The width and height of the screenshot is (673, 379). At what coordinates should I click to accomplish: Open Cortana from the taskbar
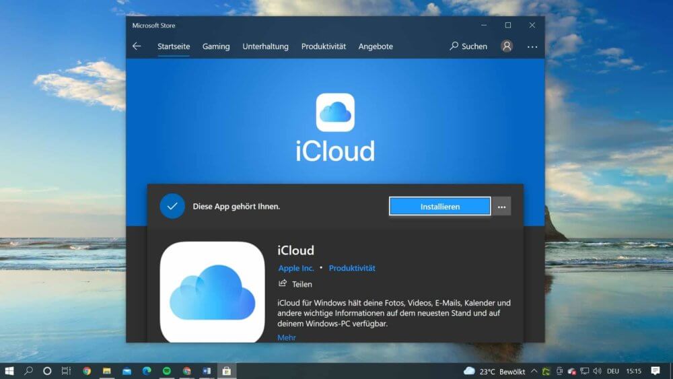(x=47, y=371)
